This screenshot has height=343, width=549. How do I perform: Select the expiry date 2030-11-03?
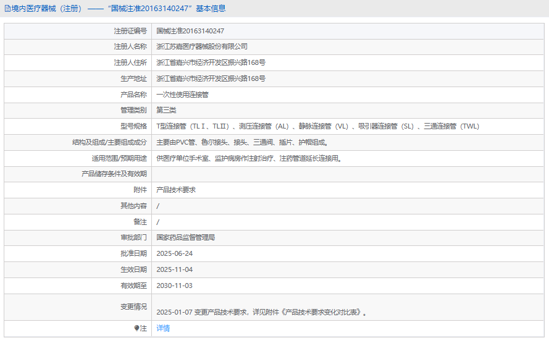[x=174, y=286]
